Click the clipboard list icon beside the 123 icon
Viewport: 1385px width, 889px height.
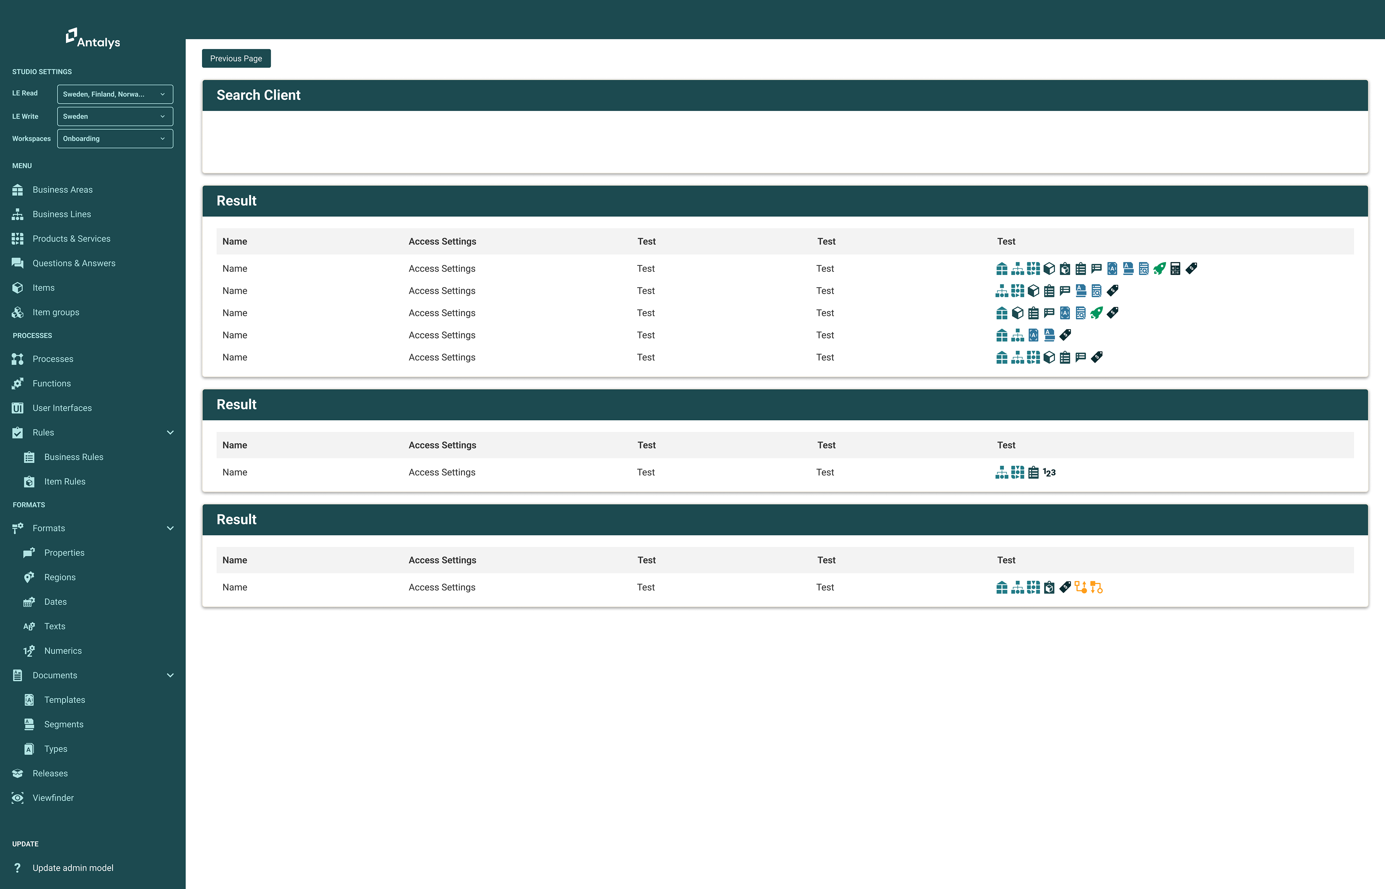(x=1033, y=472)
